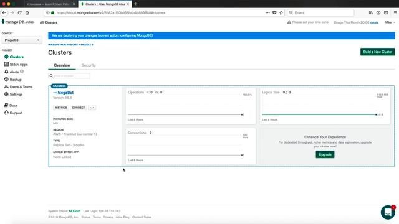Open the MegaBot cluster name link
The width and height of the screenshot is (399, 224).
pyautogui.click(x=65, y=93)
